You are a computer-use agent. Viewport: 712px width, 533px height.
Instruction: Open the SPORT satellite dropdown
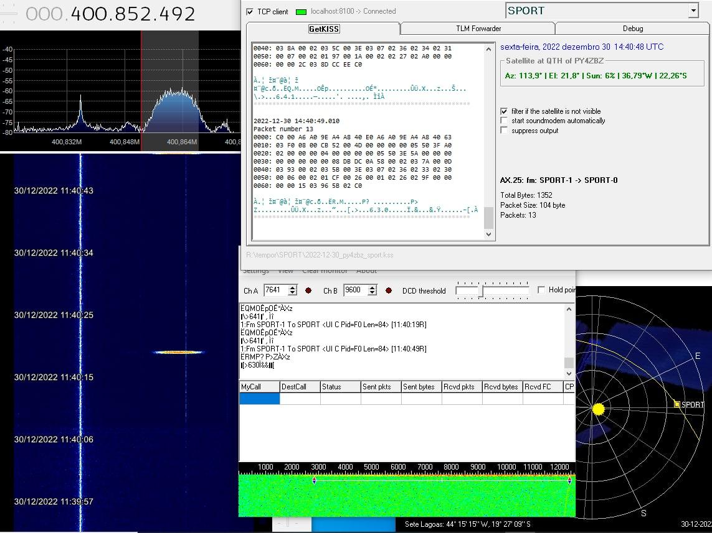[693, 11]
